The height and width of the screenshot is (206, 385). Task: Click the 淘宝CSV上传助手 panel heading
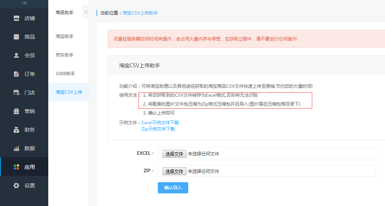[x=140, y=66]
